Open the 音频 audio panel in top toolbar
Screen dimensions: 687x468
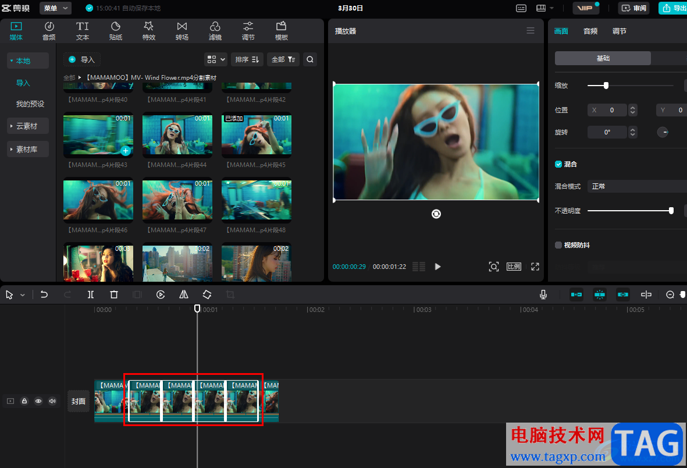point(49,31)
